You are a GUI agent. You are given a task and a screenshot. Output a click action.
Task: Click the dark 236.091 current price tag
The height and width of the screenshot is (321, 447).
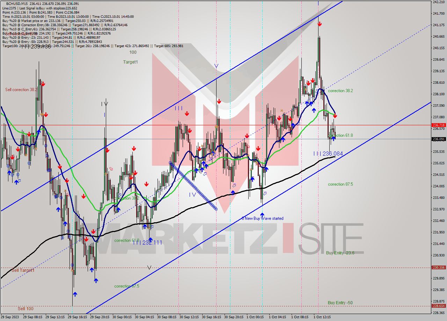(439, 139)
